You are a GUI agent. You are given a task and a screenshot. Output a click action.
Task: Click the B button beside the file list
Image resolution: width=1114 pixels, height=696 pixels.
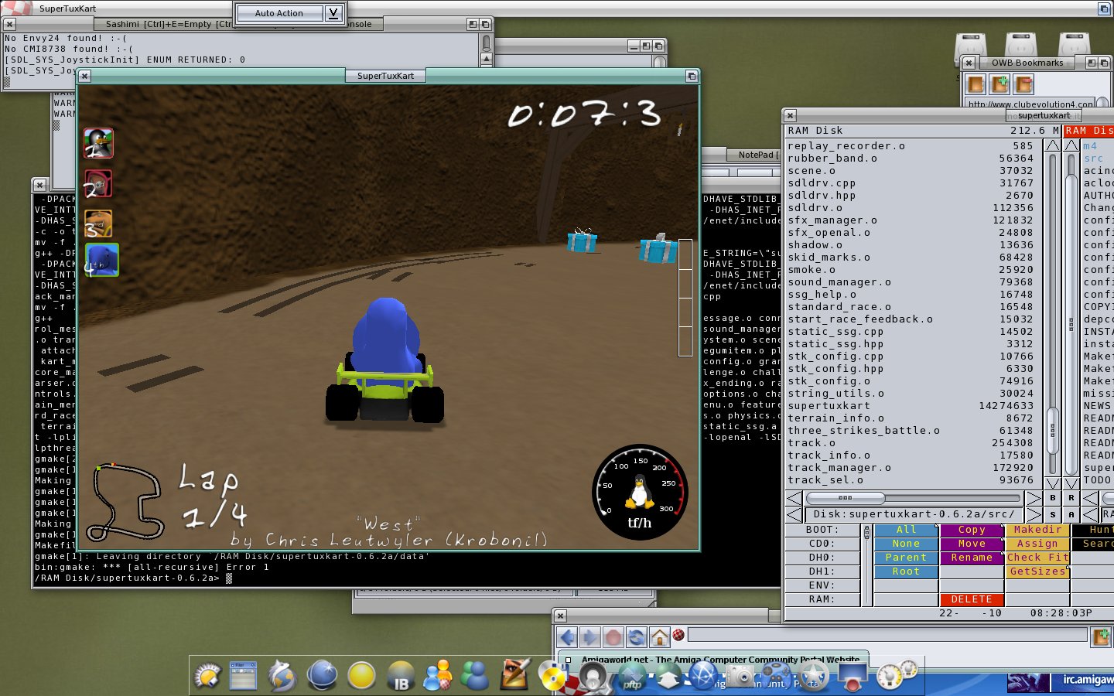coord(1052,498)
